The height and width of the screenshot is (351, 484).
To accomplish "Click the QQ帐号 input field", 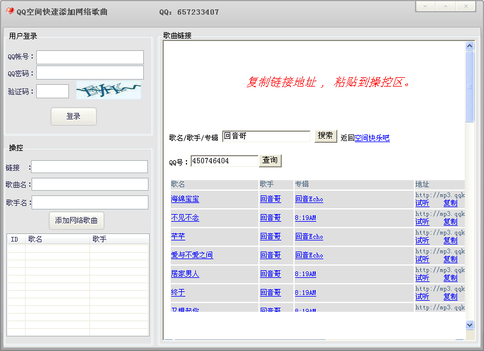I will tap(90, 57).
